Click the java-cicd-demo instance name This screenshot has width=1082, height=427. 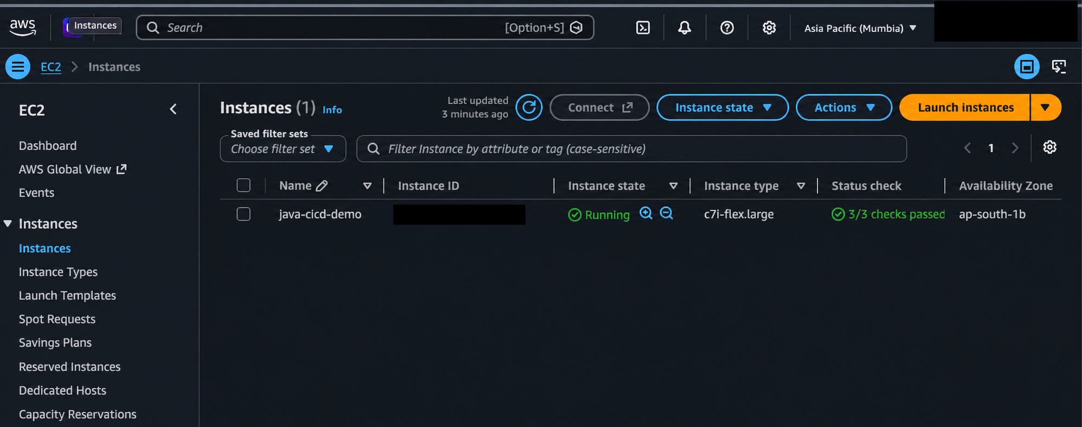point(320,215)
